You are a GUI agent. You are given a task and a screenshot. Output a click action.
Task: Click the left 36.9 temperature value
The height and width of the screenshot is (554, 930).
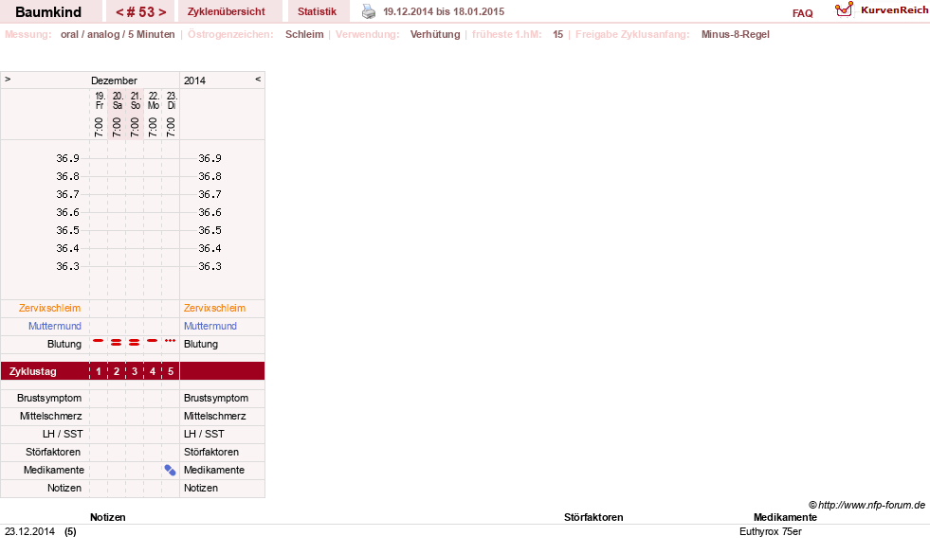(x=67, y=158)
